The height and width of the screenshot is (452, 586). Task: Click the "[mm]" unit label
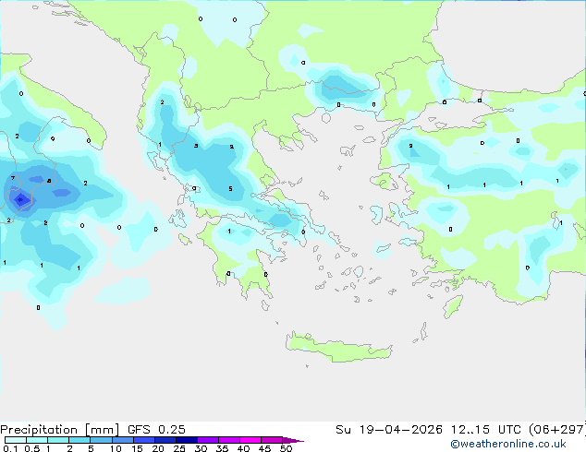(102, 430)
